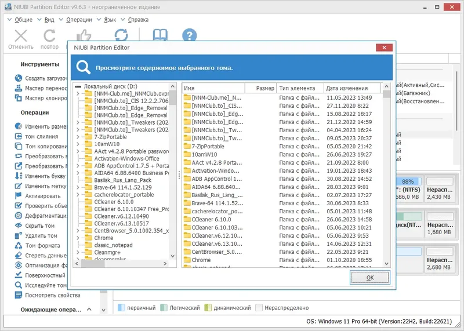Click the tree vertical scroll up arrow
464x331 pixels.
click(173, 86)
